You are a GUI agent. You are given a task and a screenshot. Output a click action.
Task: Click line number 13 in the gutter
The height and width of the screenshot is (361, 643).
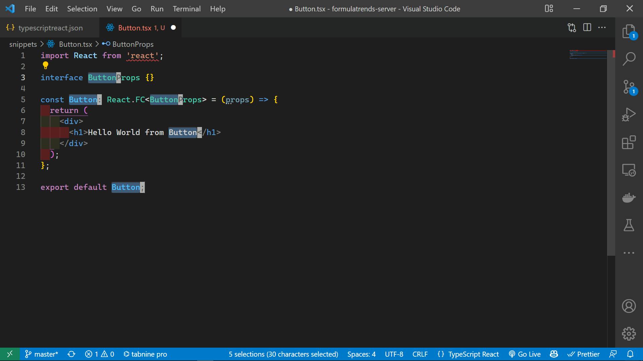click(x=21, y=187)
